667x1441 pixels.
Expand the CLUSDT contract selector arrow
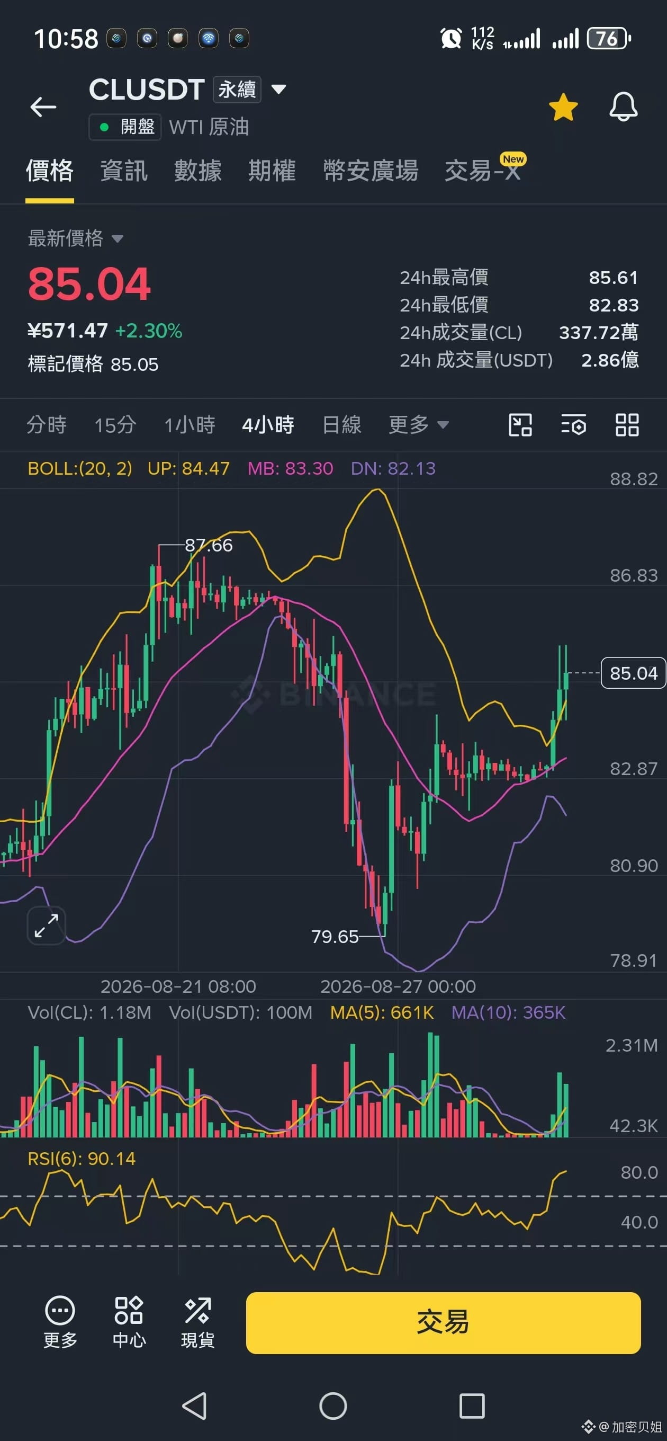click(x=278, y=89)
